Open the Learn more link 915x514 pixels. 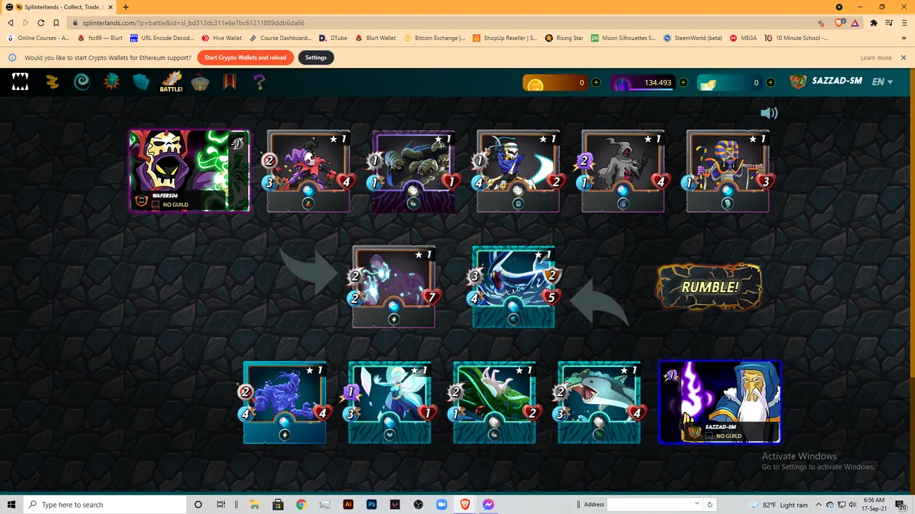(x=876, y=58)
